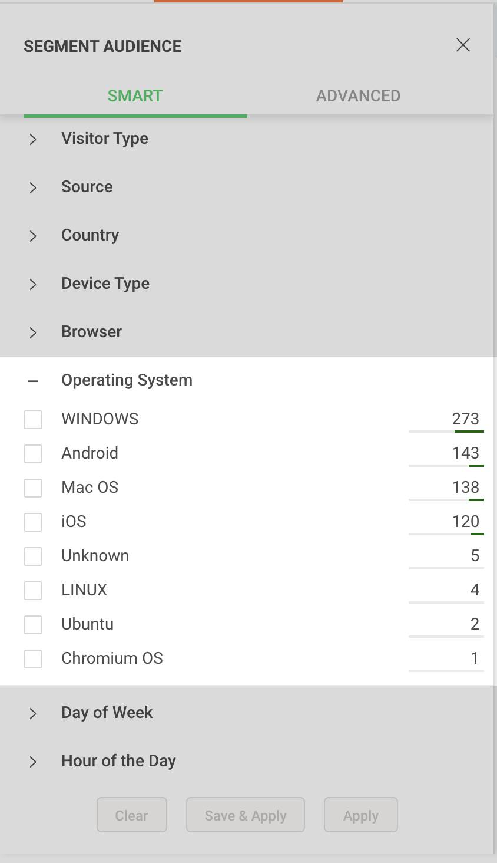Expand the Day of Week section

[x=33, y=713]
